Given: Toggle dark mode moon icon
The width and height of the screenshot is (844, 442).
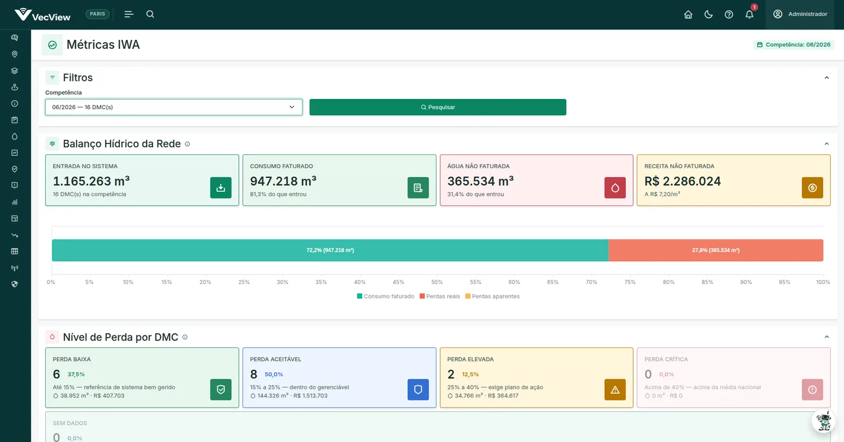Looking at the screenshot, I should (708, 14).
